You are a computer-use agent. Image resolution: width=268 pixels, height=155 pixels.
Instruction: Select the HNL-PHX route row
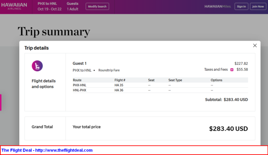[x=160, y=90]
